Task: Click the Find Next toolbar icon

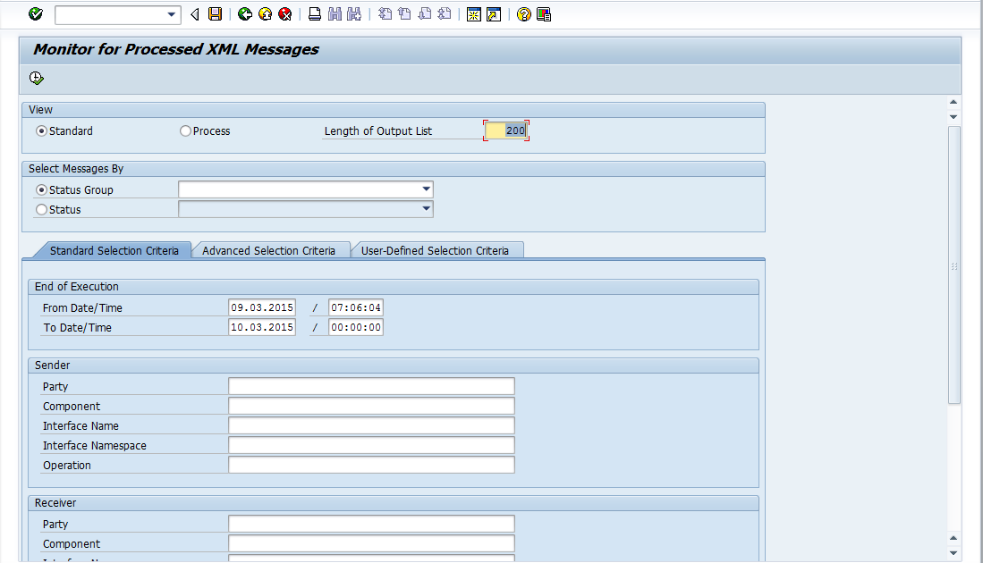Action: [x=354, y=13]
